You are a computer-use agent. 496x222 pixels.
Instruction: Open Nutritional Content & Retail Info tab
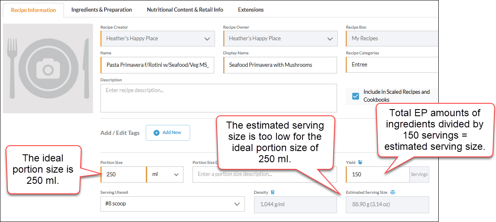click(185, 10)
